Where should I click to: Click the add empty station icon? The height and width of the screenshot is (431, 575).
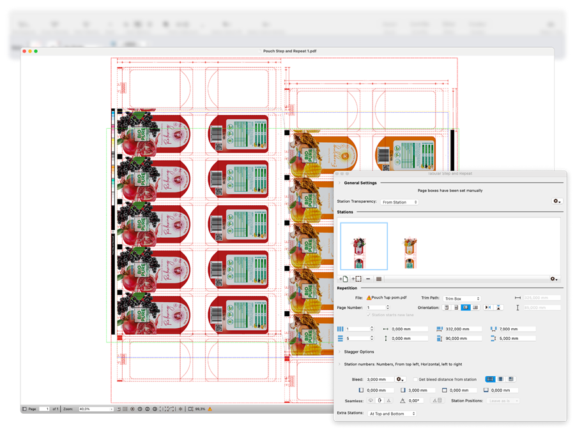[356, 279]
